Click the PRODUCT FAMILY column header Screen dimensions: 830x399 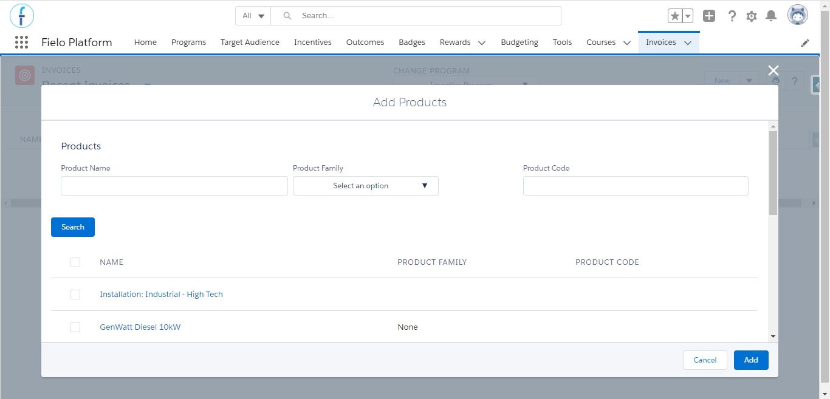432,262
